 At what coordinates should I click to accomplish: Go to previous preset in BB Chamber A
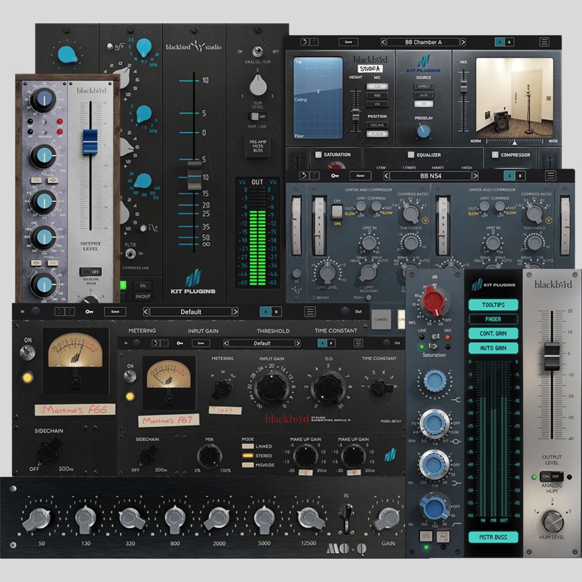point(383,42)
